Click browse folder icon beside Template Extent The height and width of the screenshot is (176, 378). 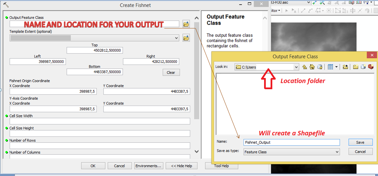186,38
